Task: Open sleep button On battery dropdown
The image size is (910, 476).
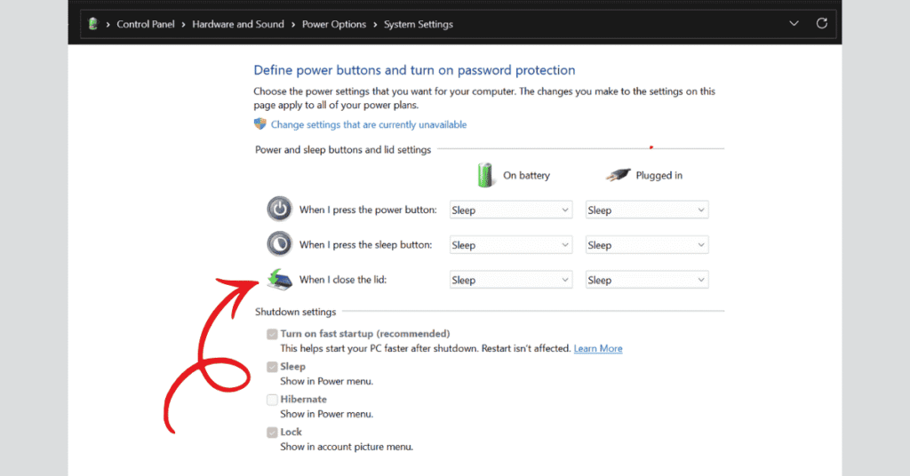Action: point(511,245)
